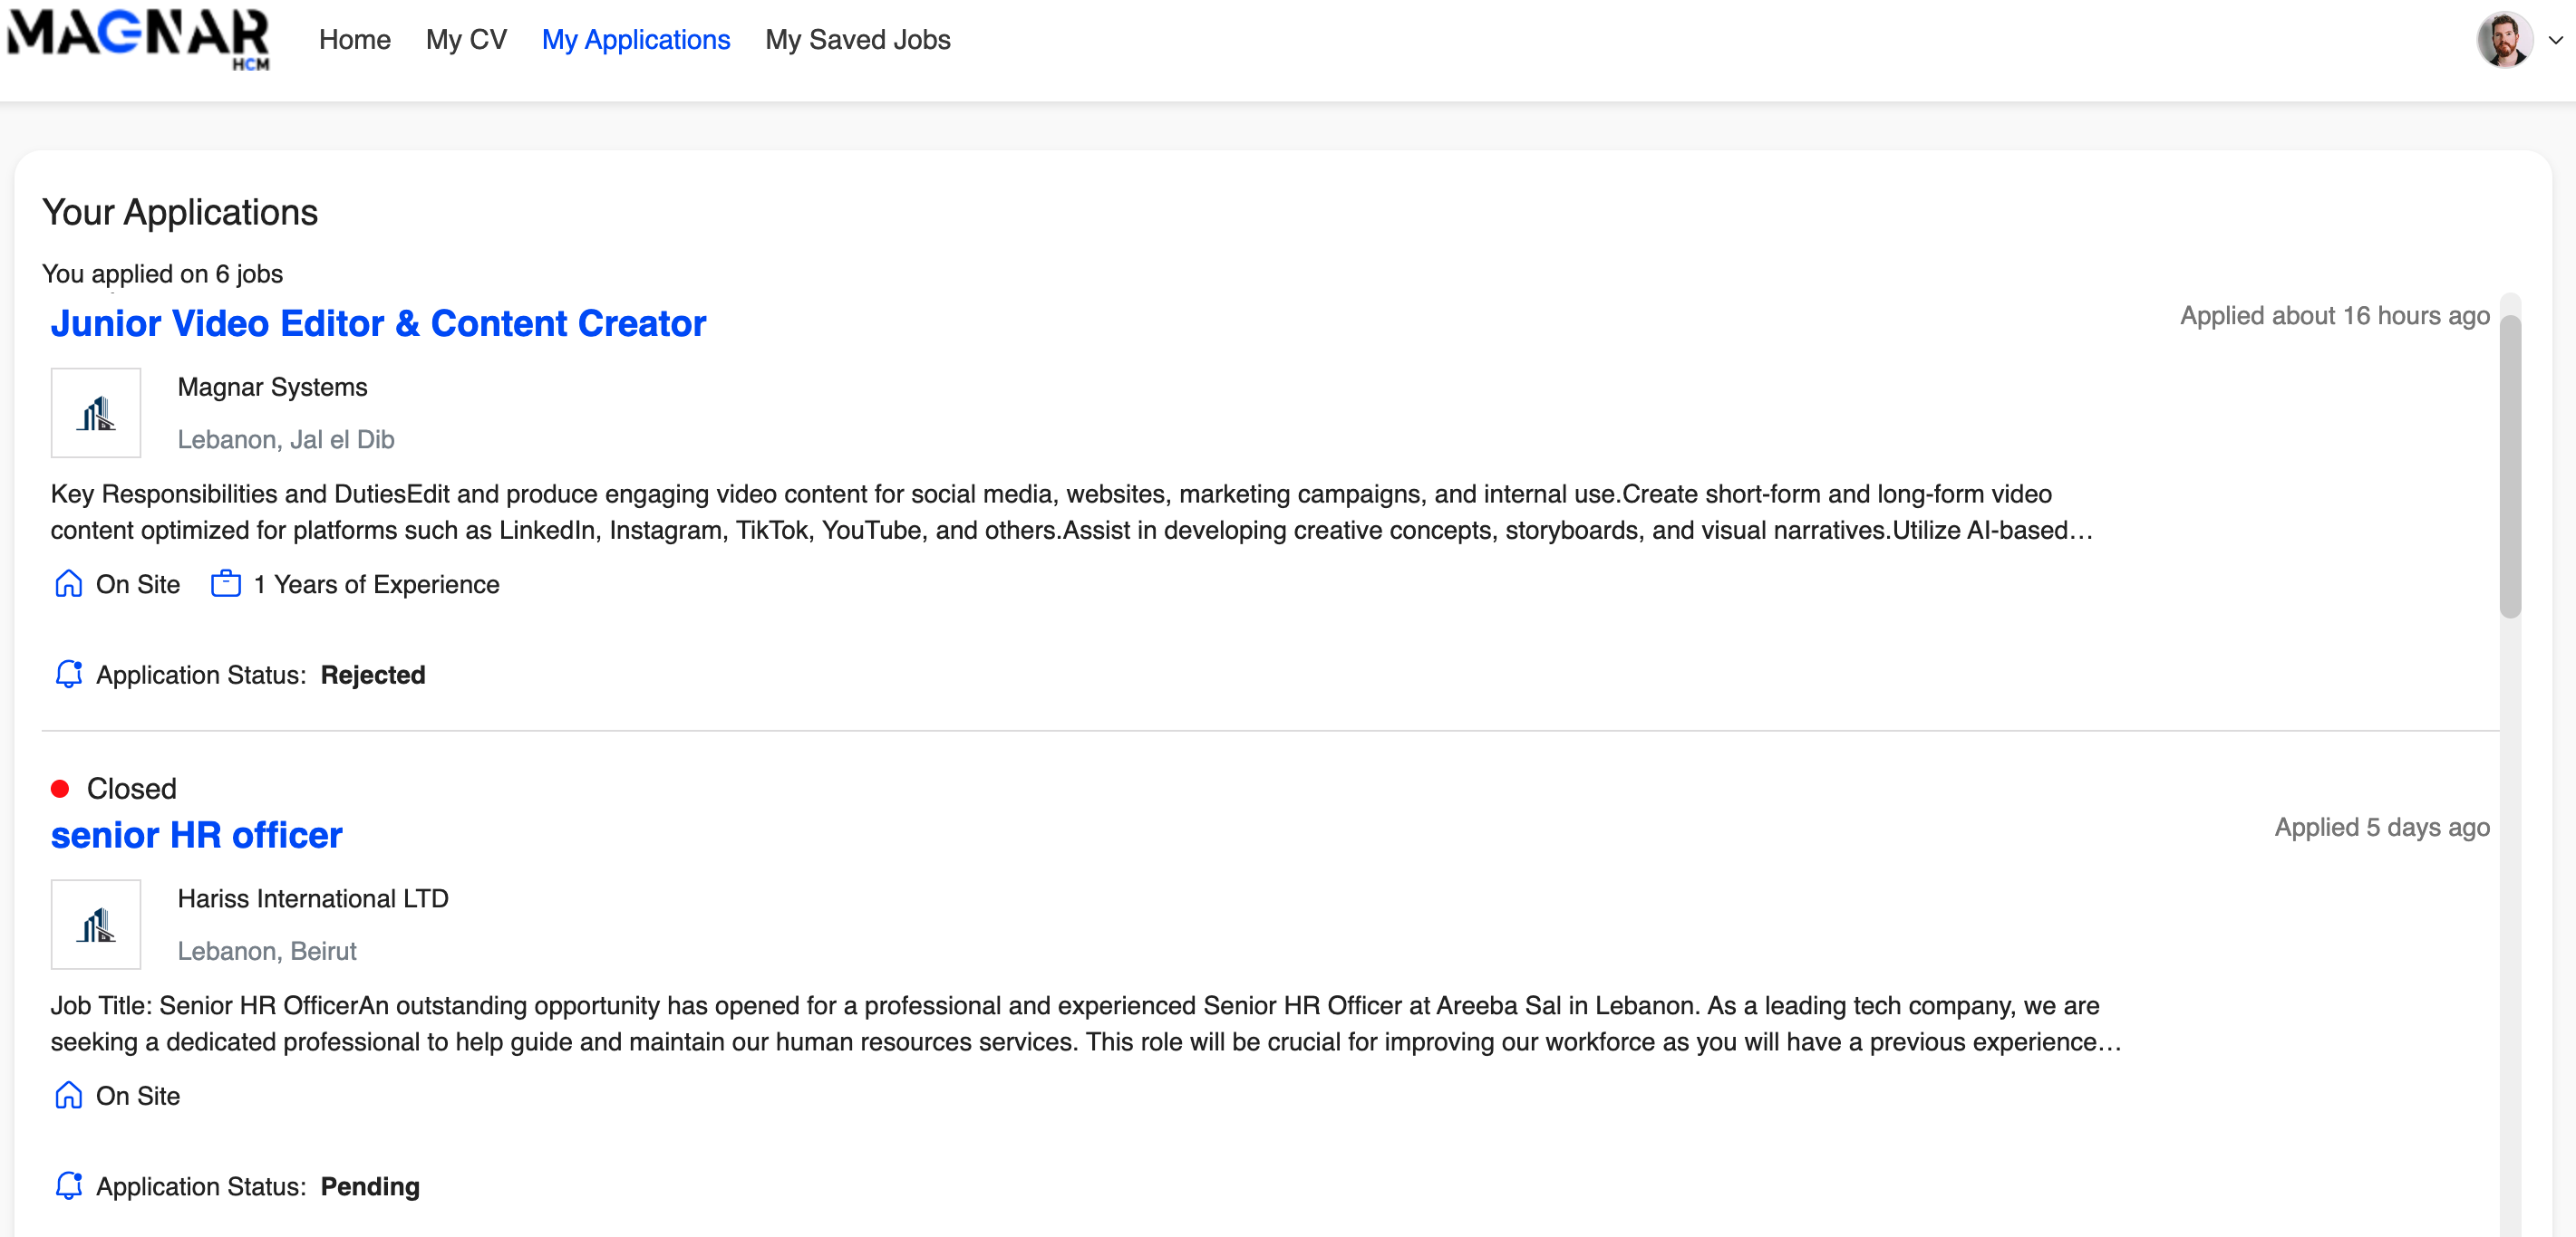Open the My CV page
The image size is (2576, 1237).
[x=466, y=40]
